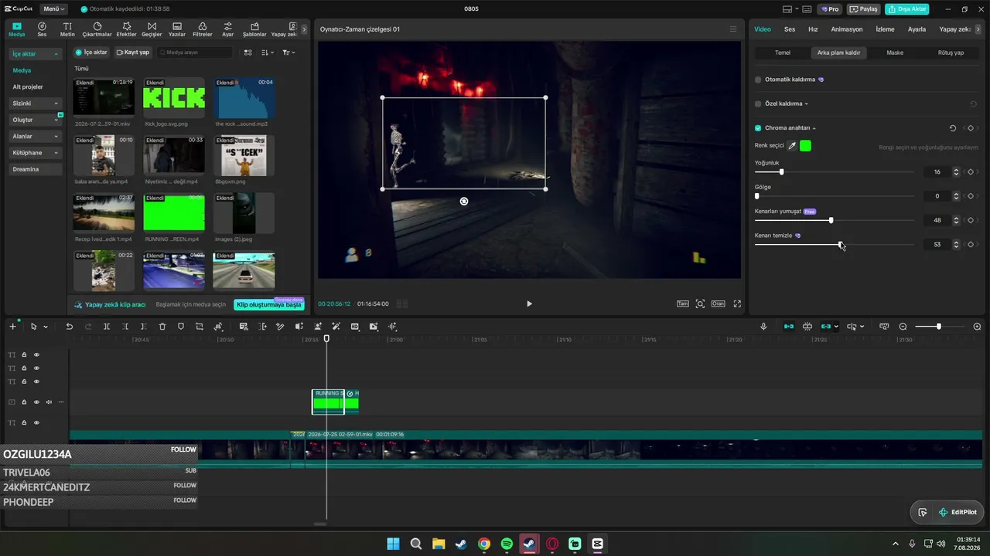Viewport: 990px width, 556px height.
Task: Select the Undo arrow in timeline toolbar
Action: tap(69, 327)
